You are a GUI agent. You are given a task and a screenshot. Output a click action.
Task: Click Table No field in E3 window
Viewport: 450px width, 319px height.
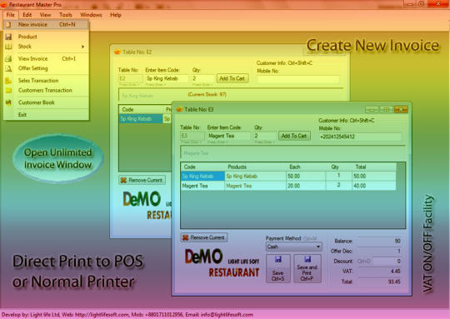point(192,136)
